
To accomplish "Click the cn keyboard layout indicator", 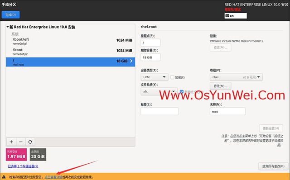I will pos(236,16).
